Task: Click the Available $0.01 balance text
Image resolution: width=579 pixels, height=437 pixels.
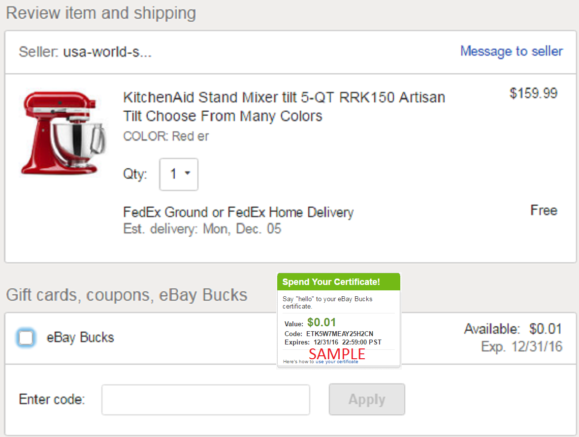Action: coord(513,329)
